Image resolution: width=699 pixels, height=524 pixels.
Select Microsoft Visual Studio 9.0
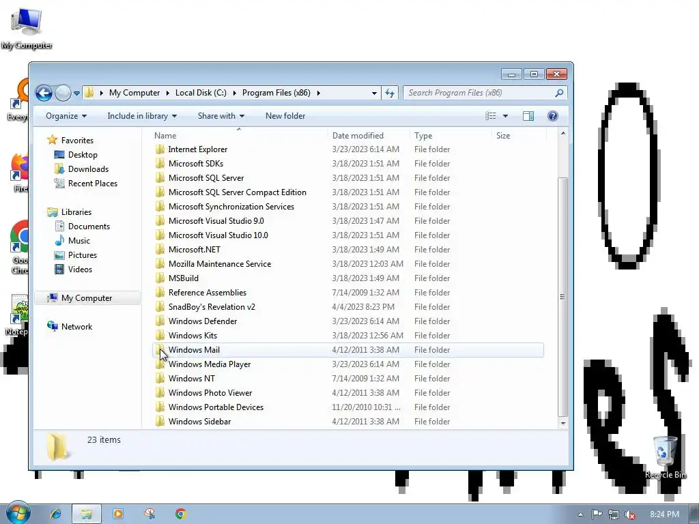[216, 221]
